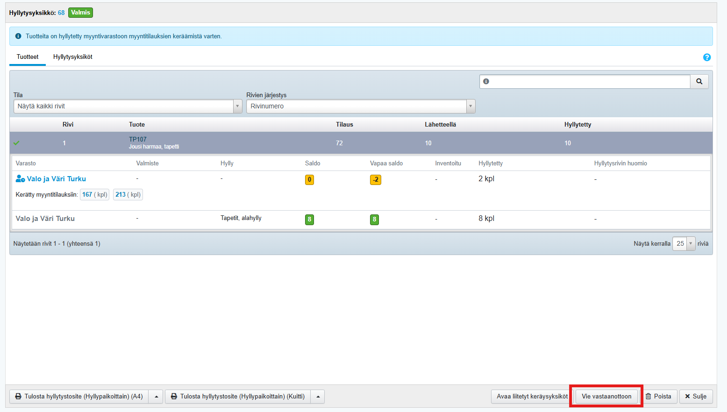Screen dimensions: 727x412
Task: Switch to the Hyllytysyksiköt tab
Action: coord(73,57)
